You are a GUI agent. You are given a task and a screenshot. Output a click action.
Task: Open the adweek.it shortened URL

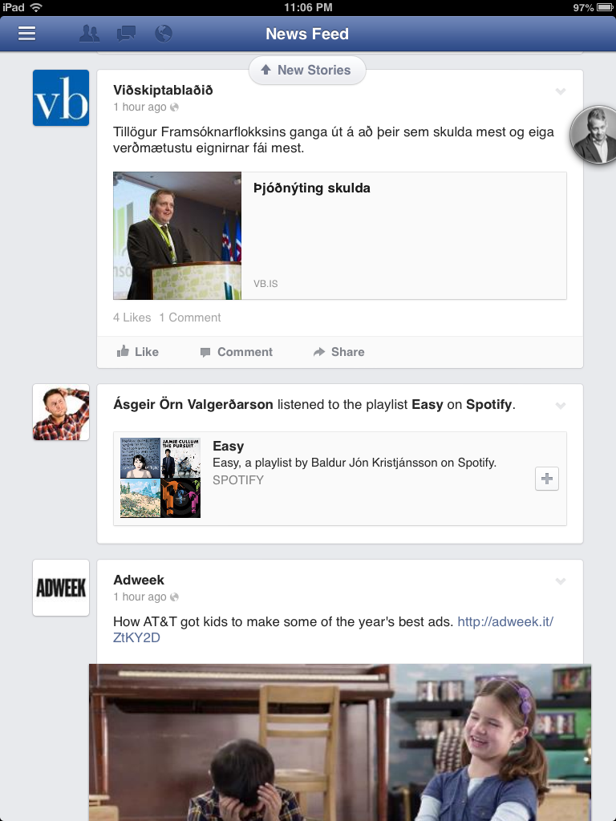tap(505, 622)
